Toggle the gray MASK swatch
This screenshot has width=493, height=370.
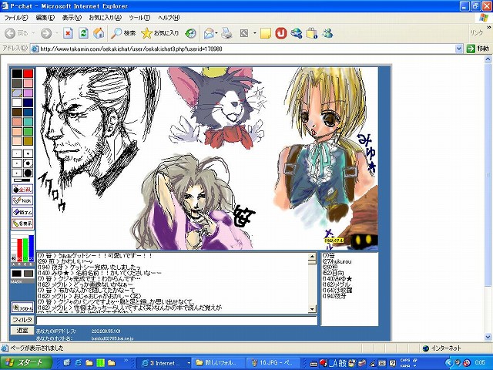tap(29, 274)
